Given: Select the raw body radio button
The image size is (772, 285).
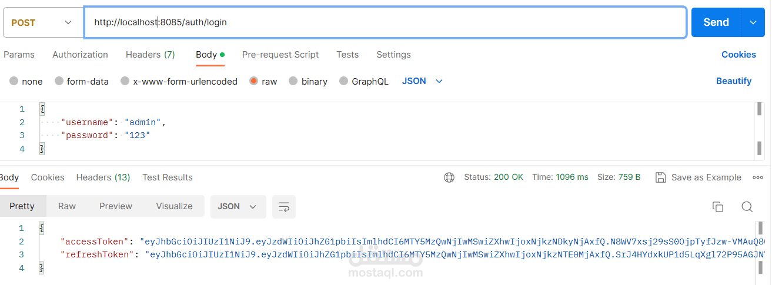Looking at the screenshot, I should pyautogui.click(x=254, y=81).
